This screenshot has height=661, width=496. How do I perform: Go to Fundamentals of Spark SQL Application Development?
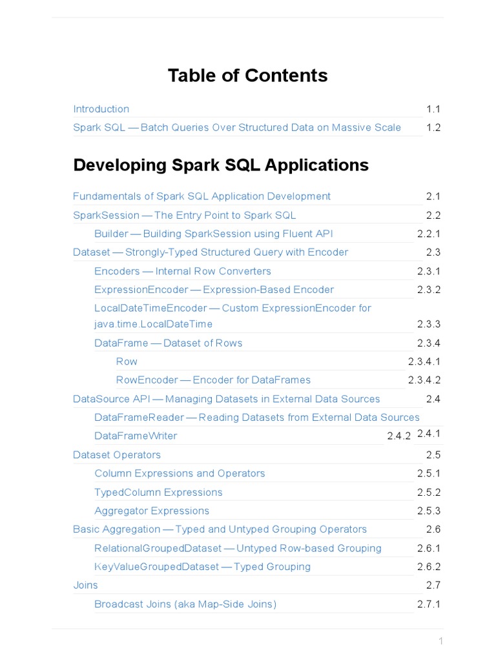201,196
